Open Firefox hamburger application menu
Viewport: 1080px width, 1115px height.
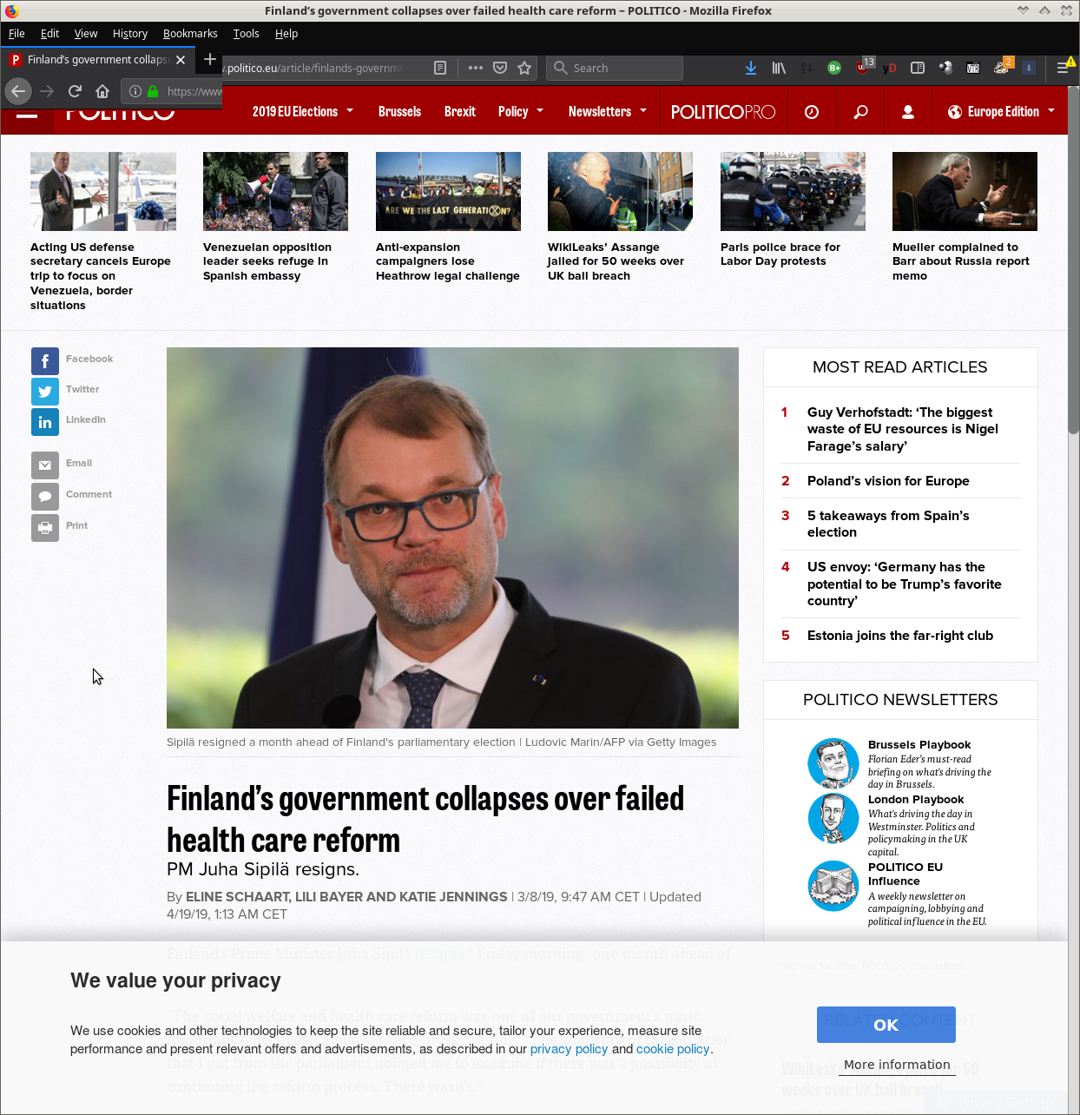pos(1063,68)
